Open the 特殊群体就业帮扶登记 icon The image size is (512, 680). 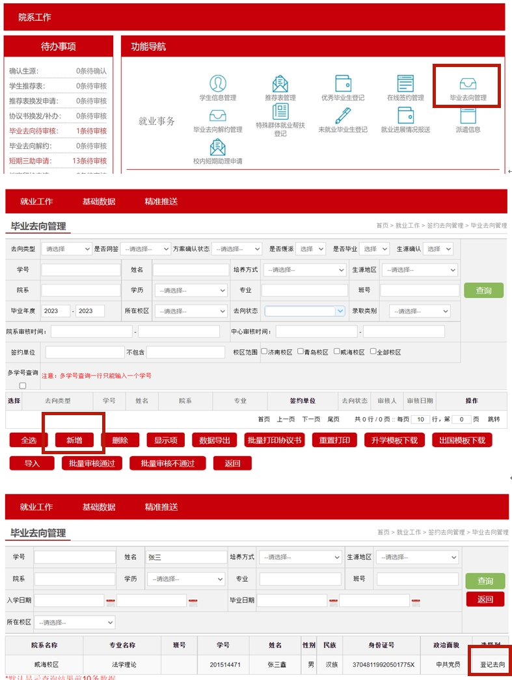[280, 112]
